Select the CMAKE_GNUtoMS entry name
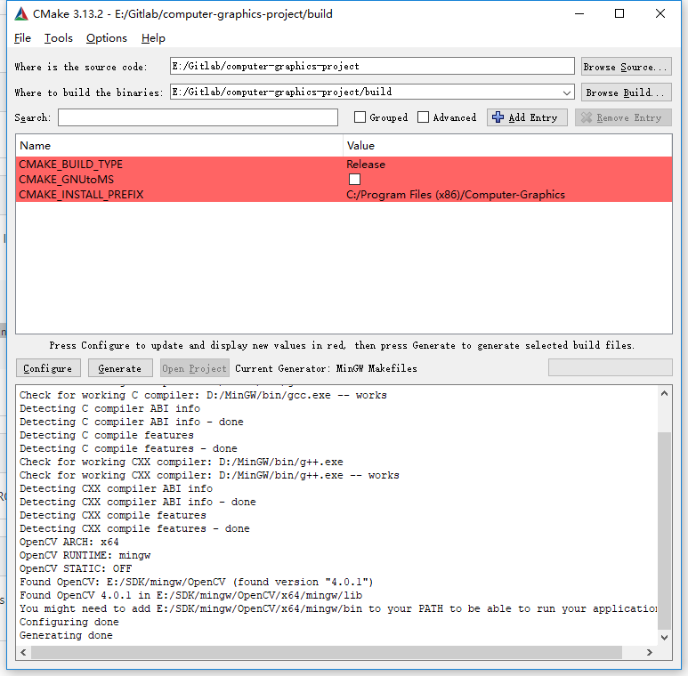688x676 pixels. click(66, 180)
